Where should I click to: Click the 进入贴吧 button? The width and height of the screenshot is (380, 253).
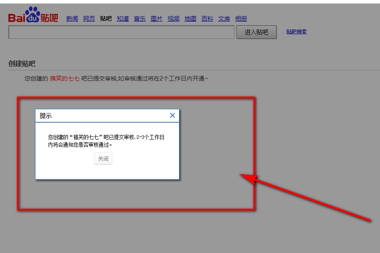point(256,32)
